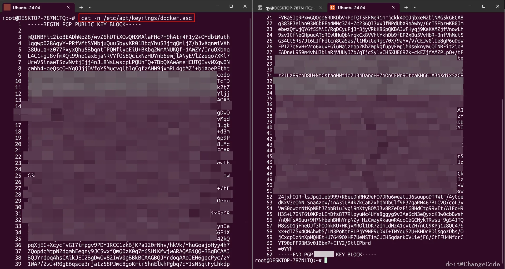The width and height of the screenshot is (505, 269).
Task: Open a new tab in the right terminal window
Action: [406, 8]
